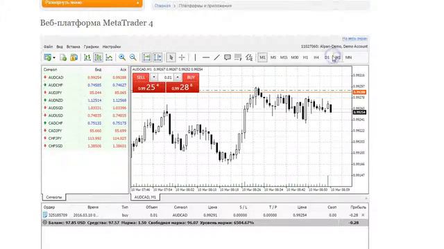Select CHFJPY in the symbols list
Screen dimensions: 444x249
[85, 138]
